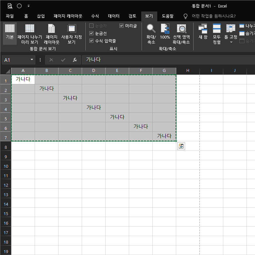Click the 나누기 split icon
This screenshot has width=255, height=255.
(x=242, y=26)
